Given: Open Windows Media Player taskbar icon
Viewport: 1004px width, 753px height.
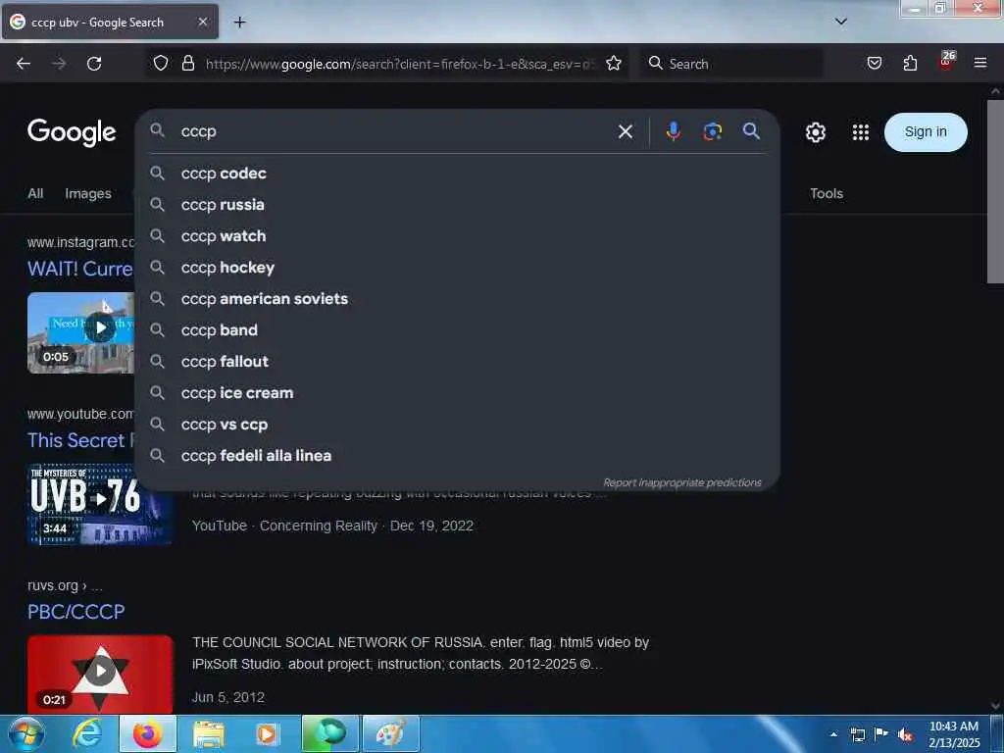Looking at the screenshot, I should coord(267,733).
